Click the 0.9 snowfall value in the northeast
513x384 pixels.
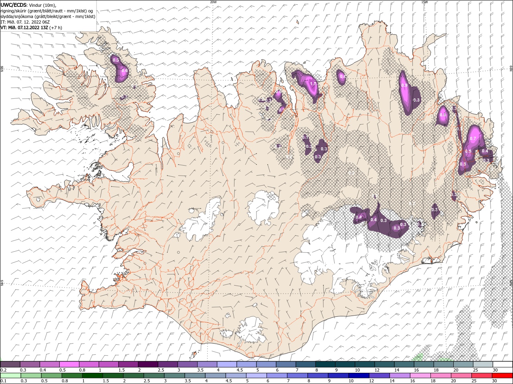[x=404, y=86]
